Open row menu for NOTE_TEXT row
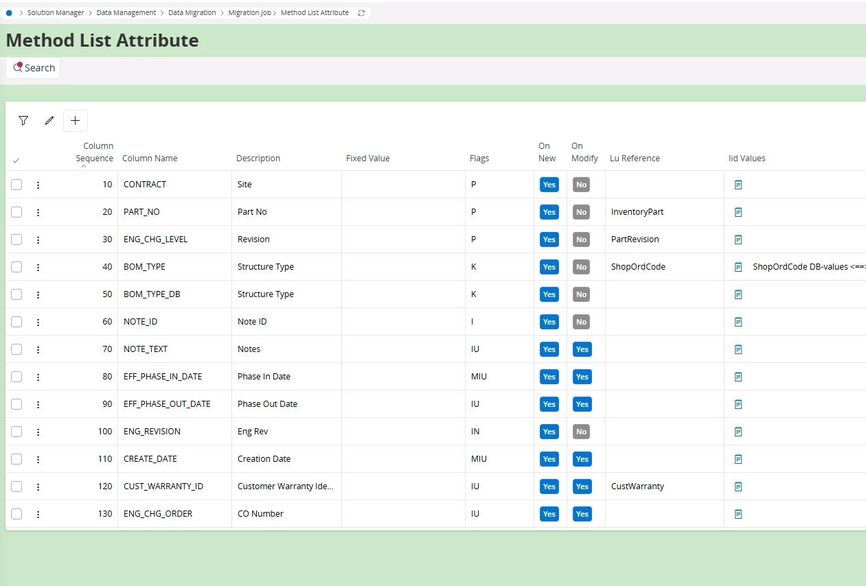Image resolution: width=866 pixels, height=586 pixels. click(38, 349)
